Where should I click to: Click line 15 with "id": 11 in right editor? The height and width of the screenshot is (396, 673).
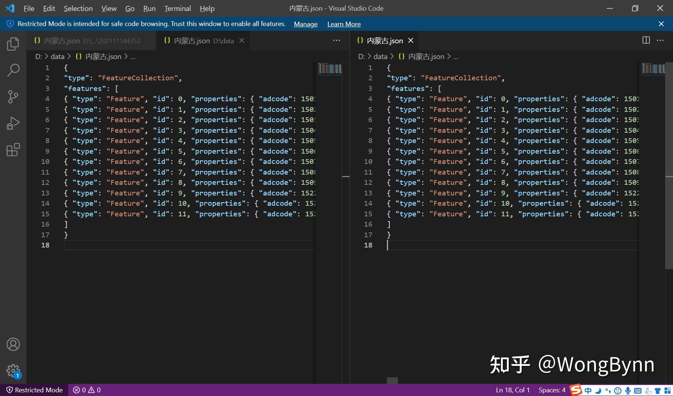[x=512, y=214]
